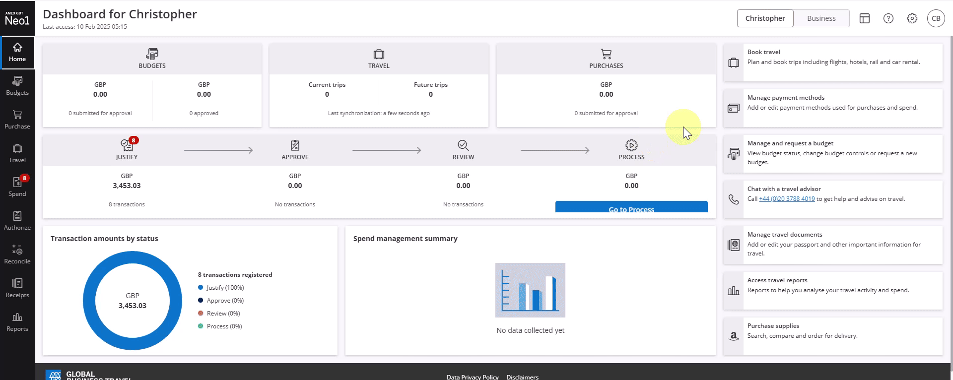Click 'Future trips' in Travel card
Image resolution: width=953 pixels, height=380 pixels.
(431, 85)
